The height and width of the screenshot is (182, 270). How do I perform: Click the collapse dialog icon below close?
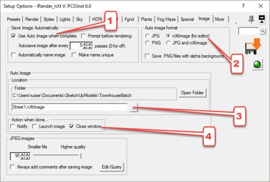coord(262,19)
